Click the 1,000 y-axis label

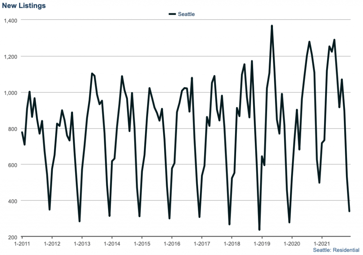[x=10, y=93]
